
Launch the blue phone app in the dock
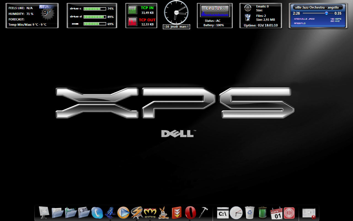(x=97, y=213)
